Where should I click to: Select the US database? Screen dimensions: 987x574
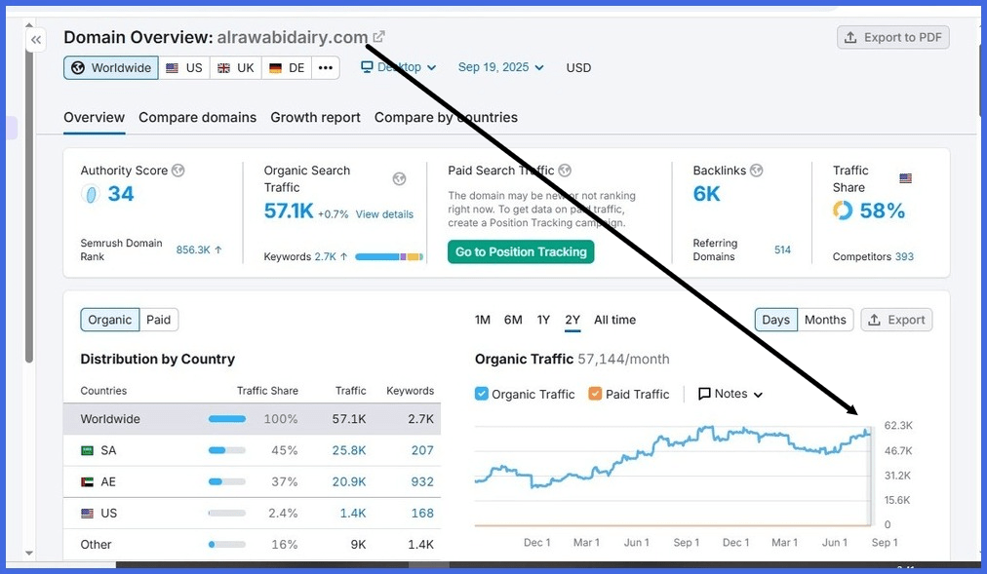[183, 68]
